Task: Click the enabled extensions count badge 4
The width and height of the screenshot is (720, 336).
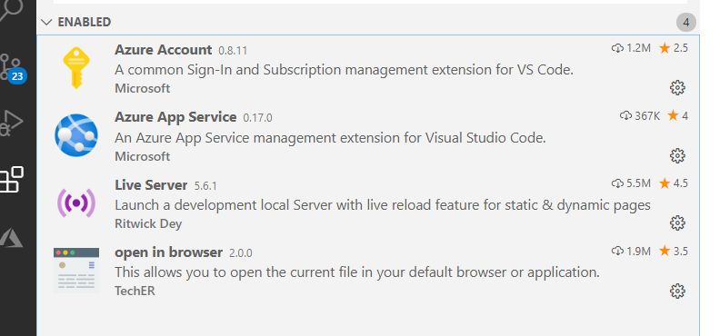Action: (686, 22)
